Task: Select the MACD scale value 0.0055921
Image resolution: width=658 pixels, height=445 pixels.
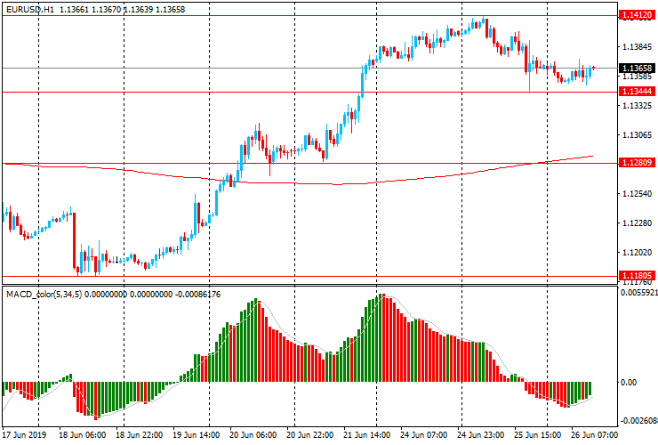Action: (x=638, y=292)
